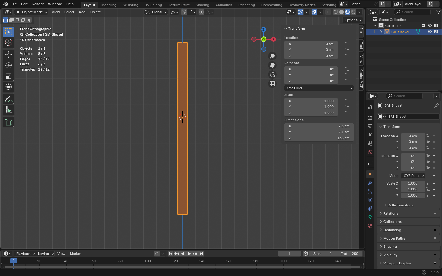The height and width of the screenshot is (276, 442).
Task: Switch orthographic/perspective grid icon
Action: [x=272, y=84]
